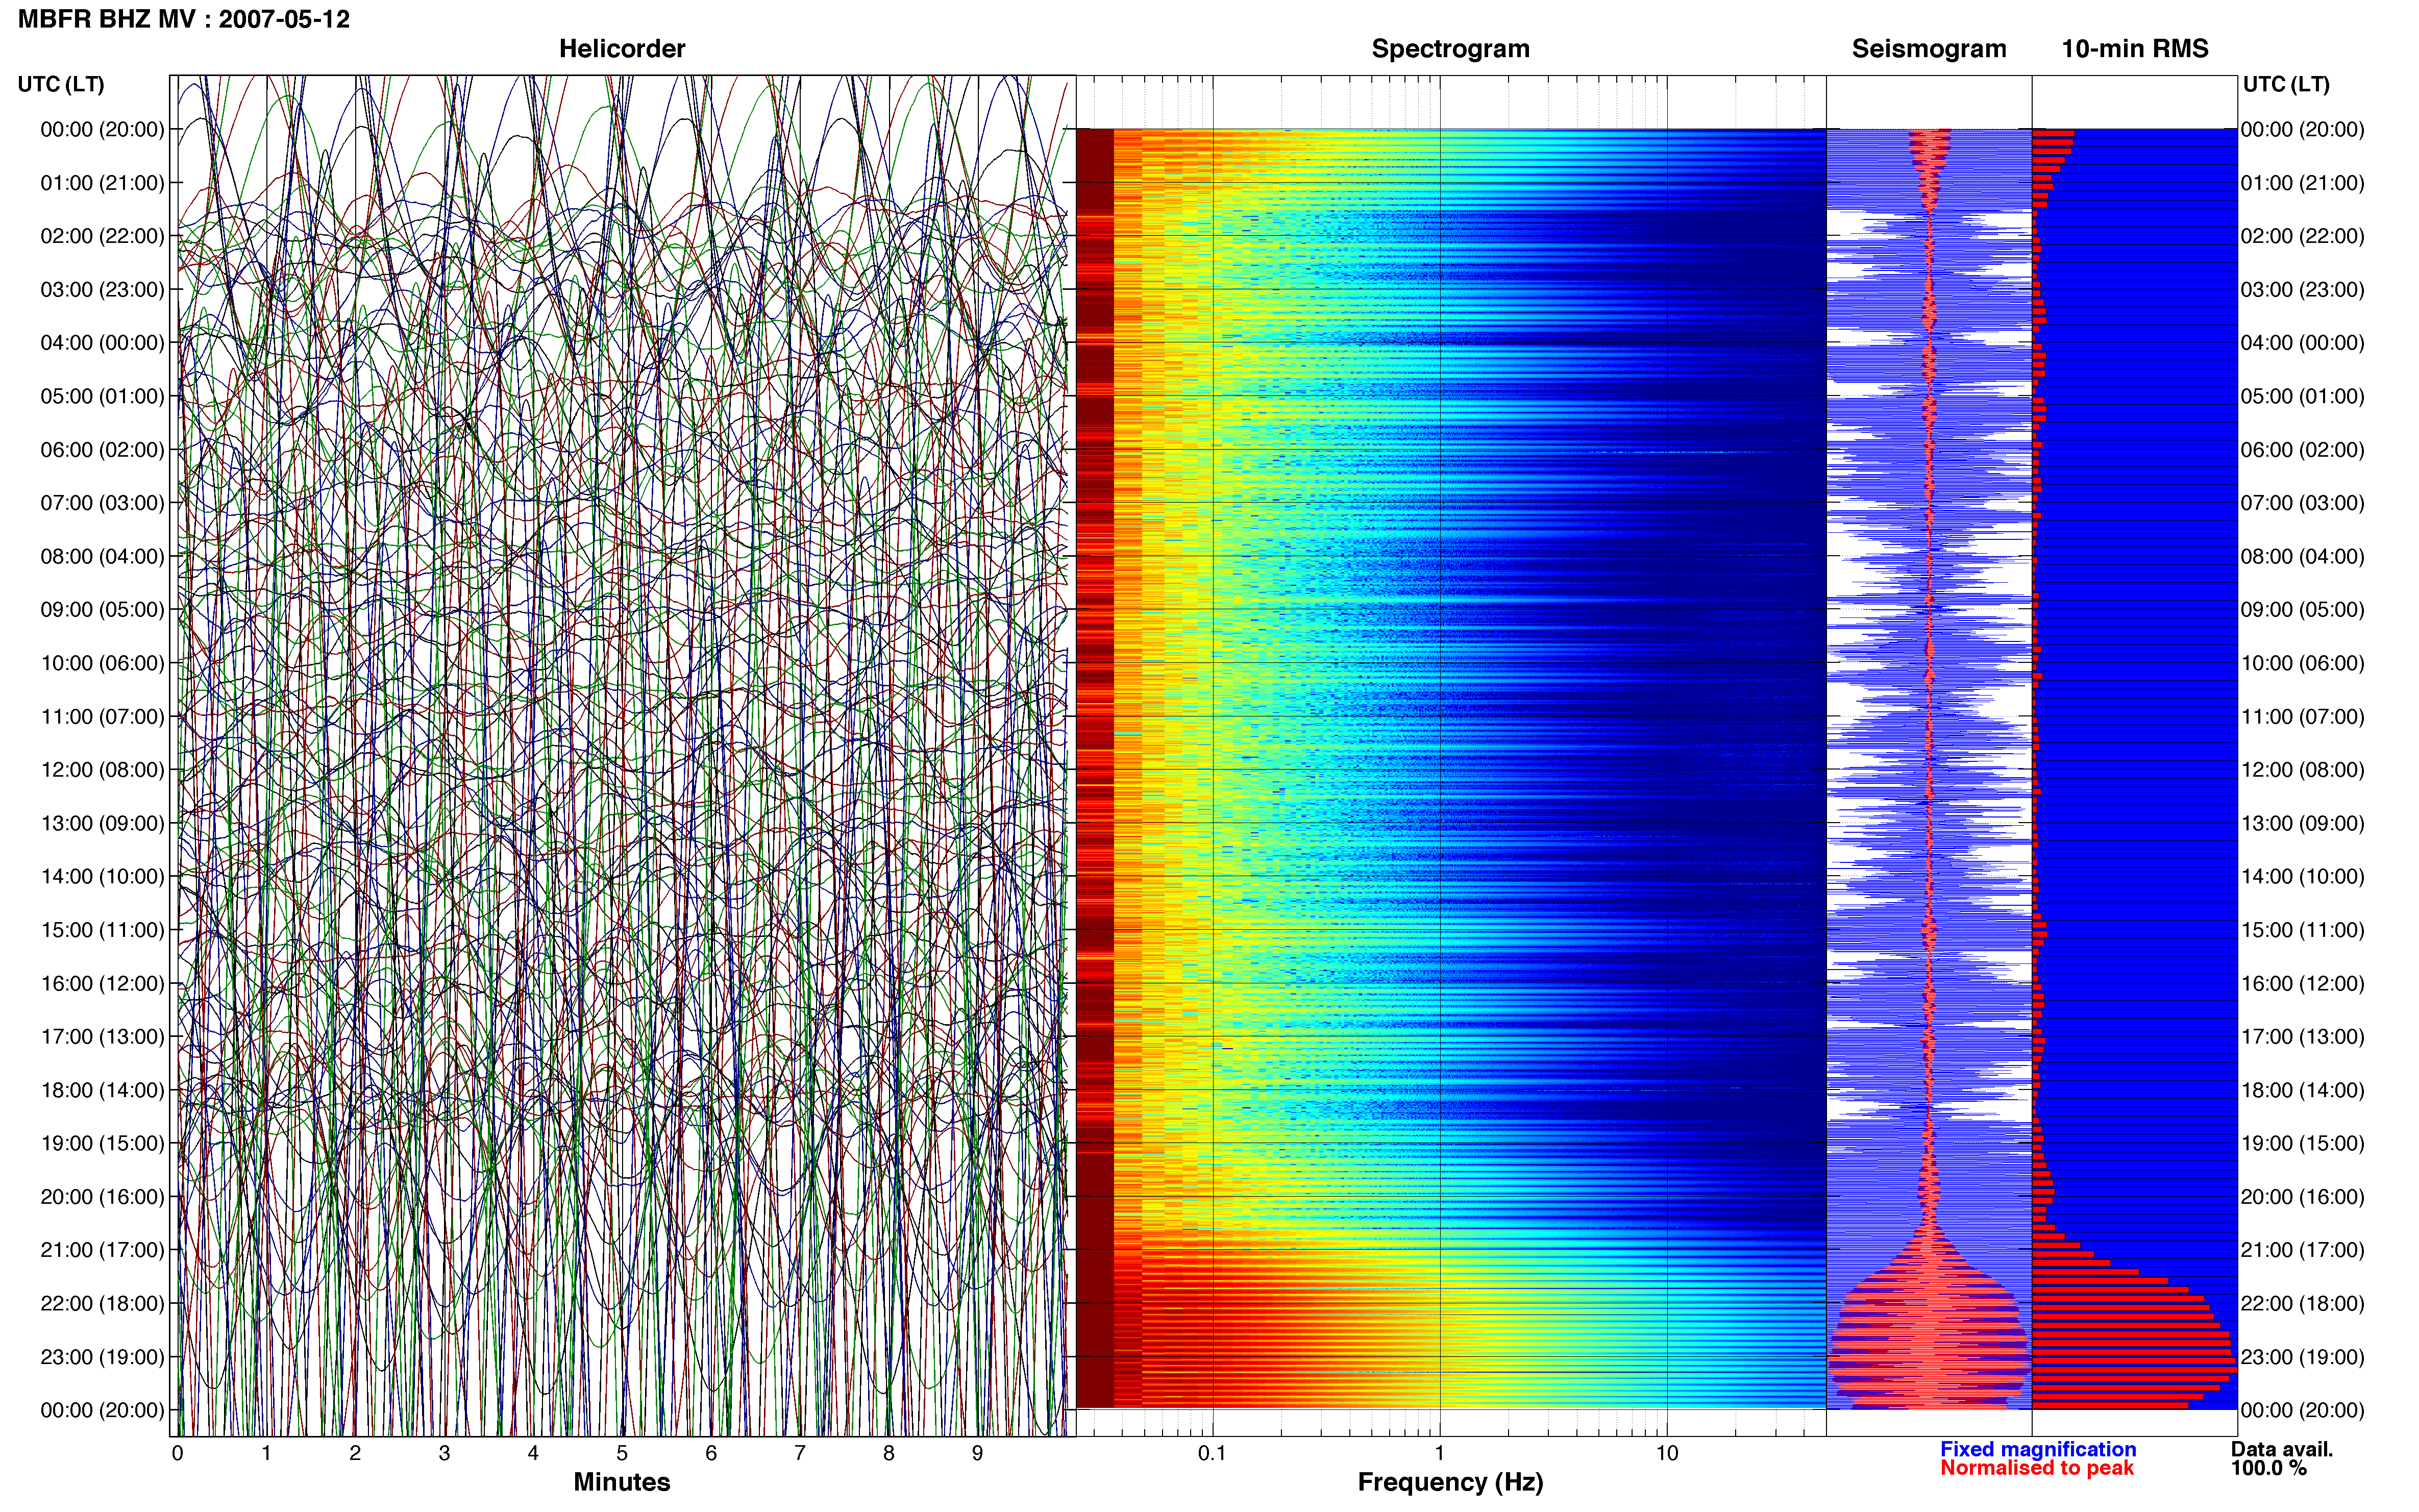2419x1512 pixels.
Task: Click the dark red low-frequency spectrogram band
Action: (1095, 768)
